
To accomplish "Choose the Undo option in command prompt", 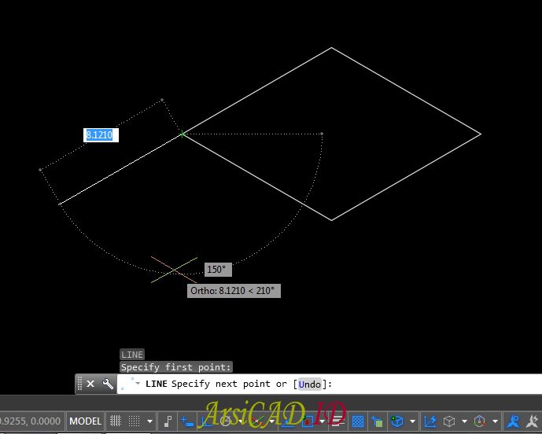I will (x=310, y=384).
